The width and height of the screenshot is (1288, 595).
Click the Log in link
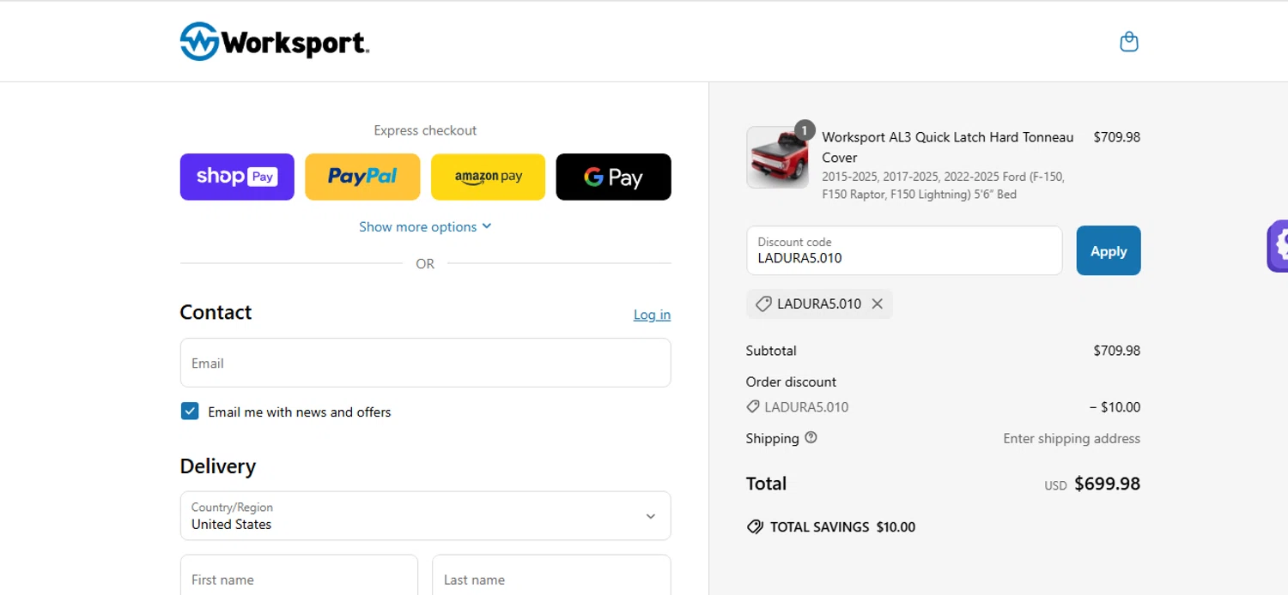(x=652, y=315)
